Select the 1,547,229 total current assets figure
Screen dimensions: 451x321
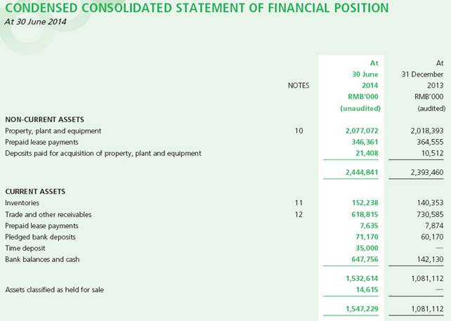click(362, 308)
